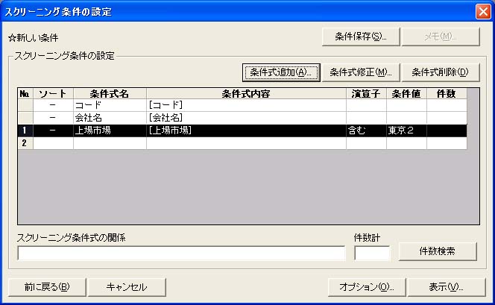Click the 条件式内容 column header
495x305 pixels.
[x=246, y=94]
